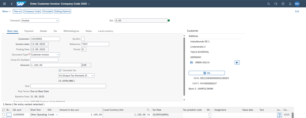This screenshot has height=118, width=306.
Task: Click the OIs open items button
Action: (207, 73)
